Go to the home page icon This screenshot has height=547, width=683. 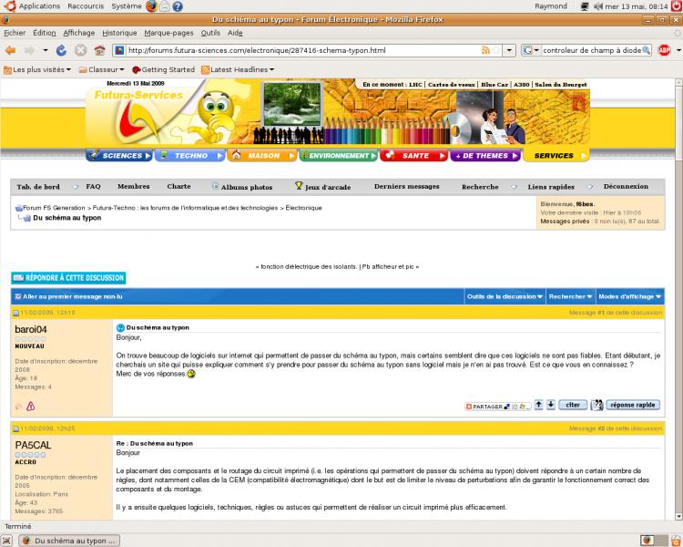[100, 51]
